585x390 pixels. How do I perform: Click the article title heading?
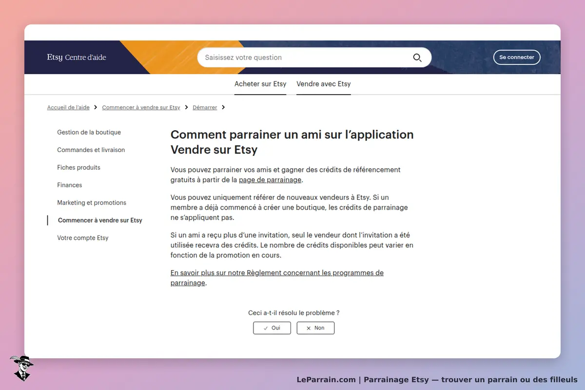[x=292, y=142]
